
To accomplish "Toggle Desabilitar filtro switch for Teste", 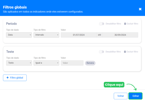I will (x=101, y=52).
